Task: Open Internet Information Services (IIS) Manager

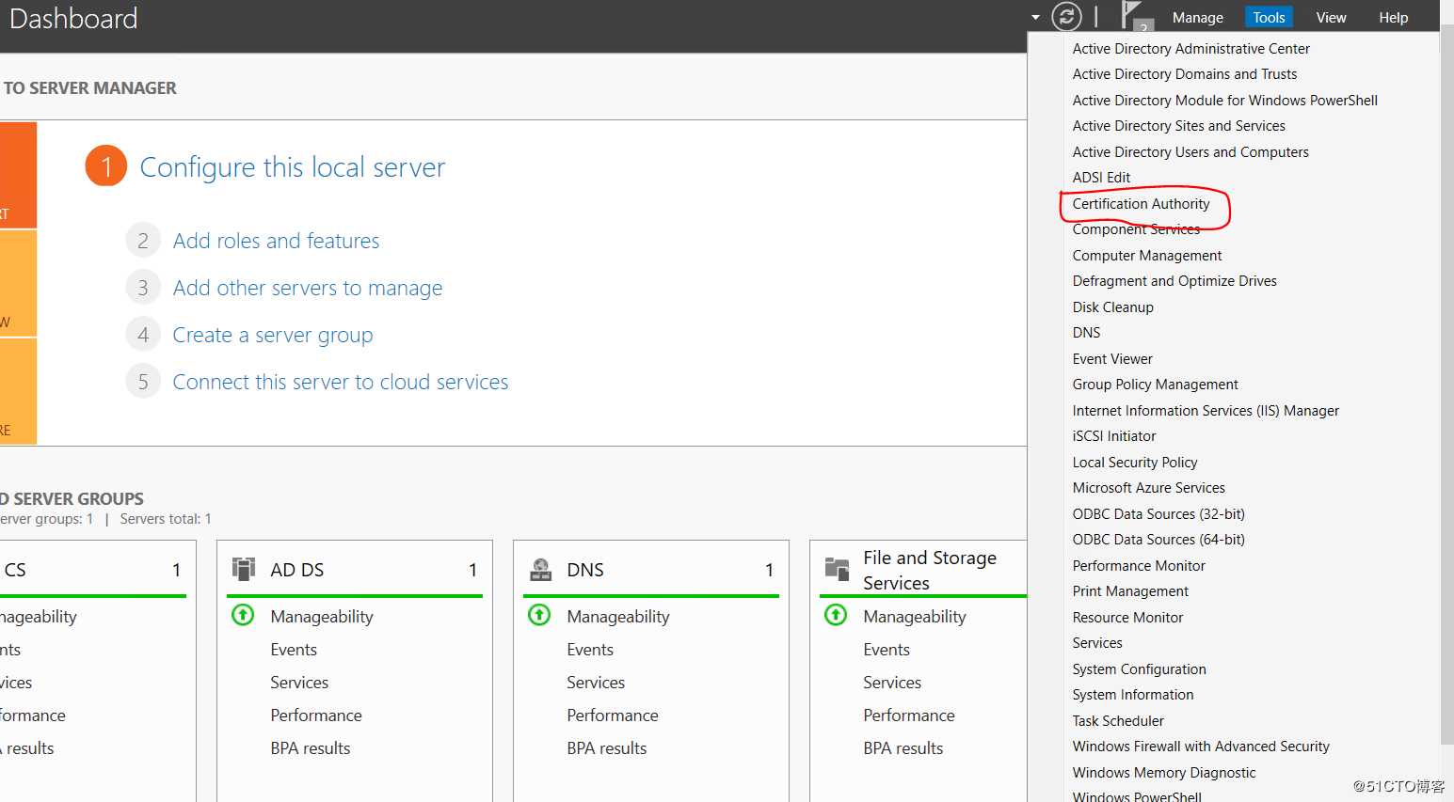Action: (1206, 411)
